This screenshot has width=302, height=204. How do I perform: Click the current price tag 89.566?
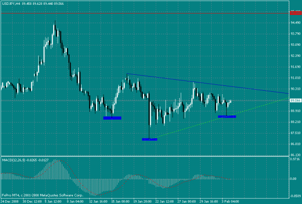point(296,101)
